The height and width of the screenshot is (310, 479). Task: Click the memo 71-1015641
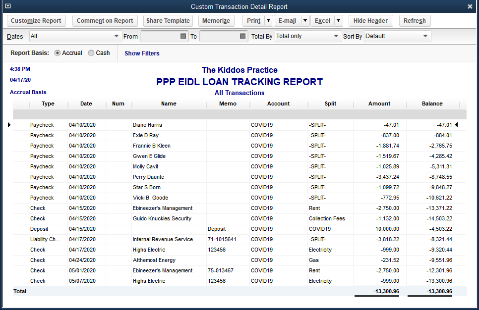point(222,239)
